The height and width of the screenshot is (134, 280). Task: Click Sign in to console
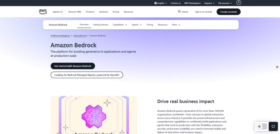click(x=203, y=12)
